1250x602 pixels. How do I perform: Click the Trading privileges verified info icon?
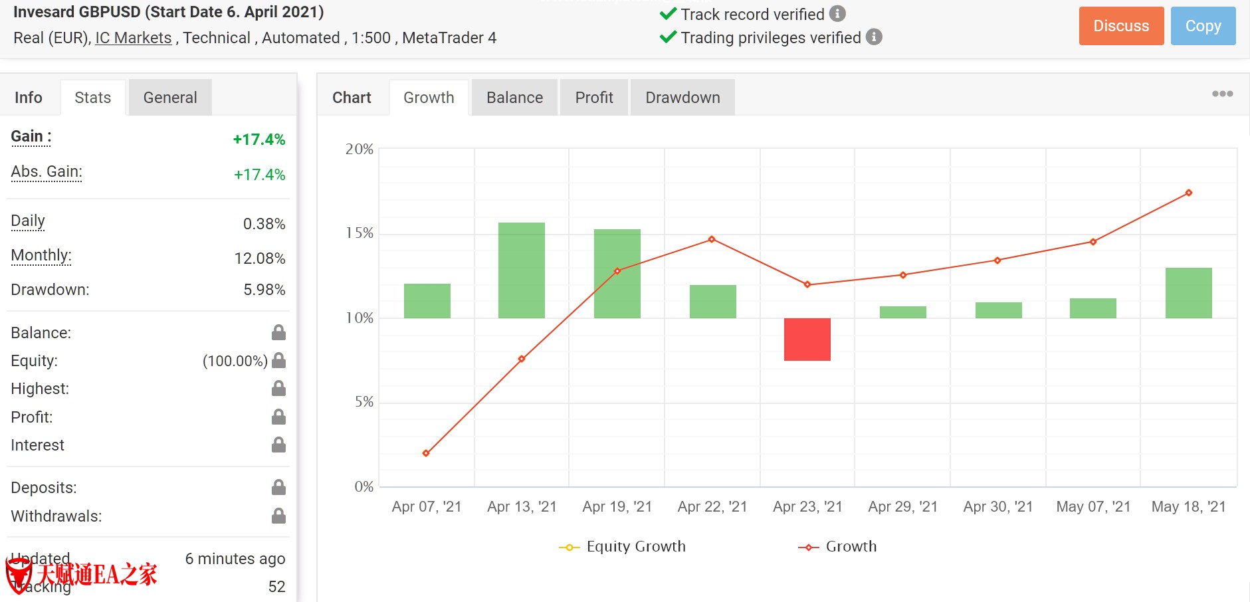click(x=874, y=37)
